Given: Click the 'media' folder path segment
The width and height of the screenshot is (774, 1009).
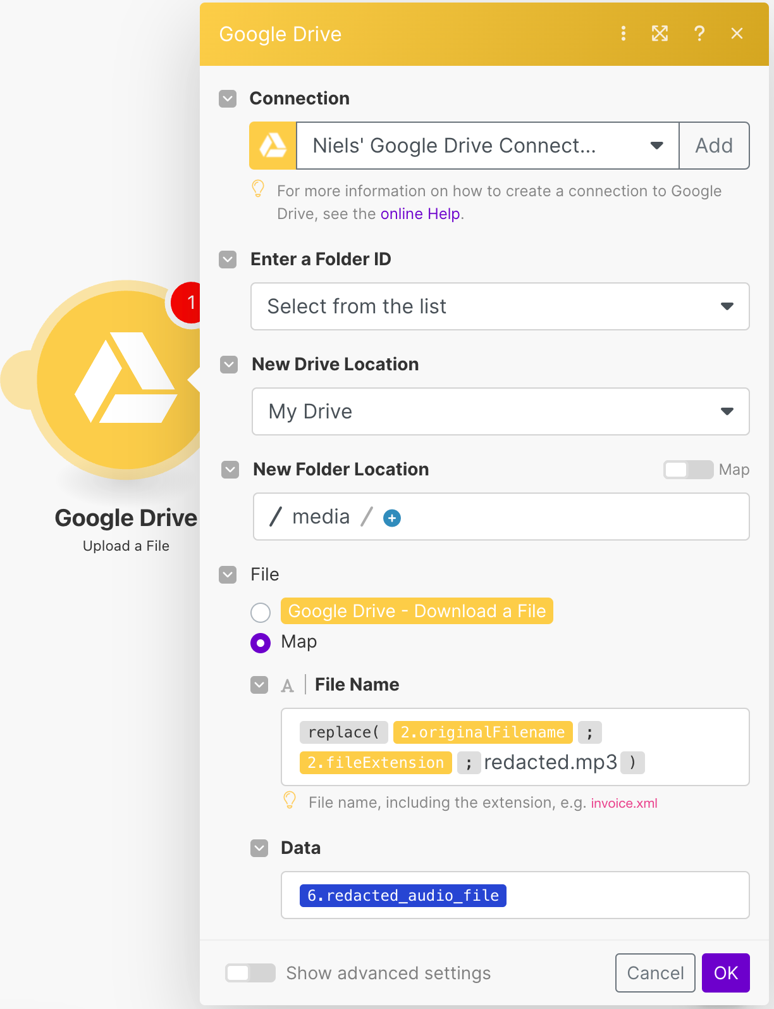Looking at the screenshot, I should [x=321, y=517].
